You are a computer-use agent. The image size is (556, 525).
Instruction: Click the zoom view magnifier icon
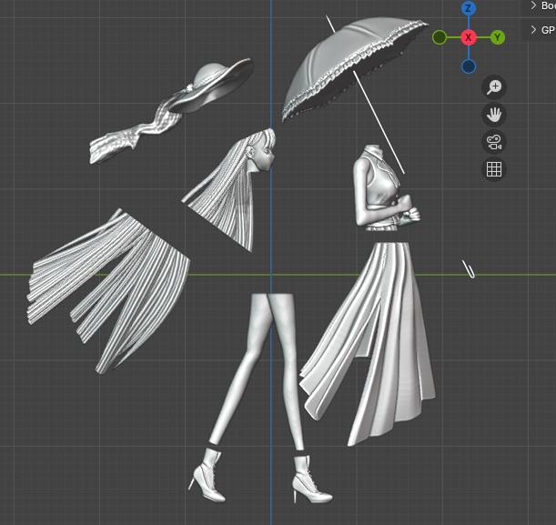click(494, 87)
